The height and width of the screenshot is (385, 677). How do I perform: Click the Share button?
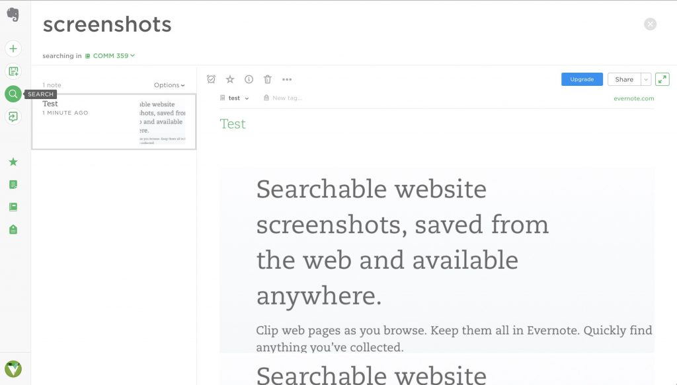[624, 79]
